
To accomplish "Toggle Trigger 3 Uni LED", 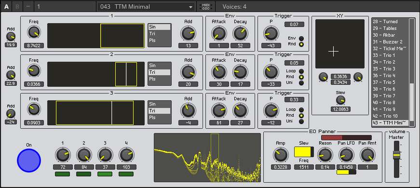I will click(x=301, y=121).
